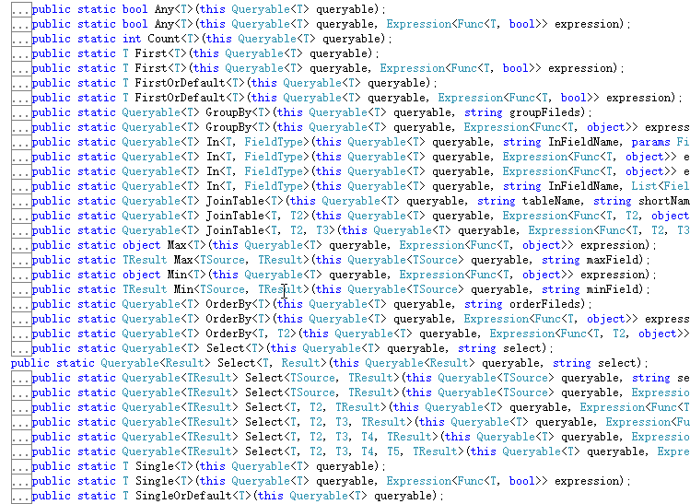The image size is (690, 504).
Task: Expand the ellipsis box beside Any<T>(queryable) first line
Action: [x=20, y=9]
